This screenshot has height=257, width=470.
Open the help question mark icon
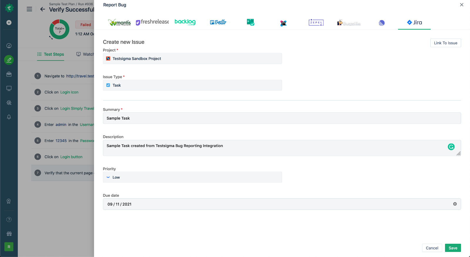(x=9, y=219)
